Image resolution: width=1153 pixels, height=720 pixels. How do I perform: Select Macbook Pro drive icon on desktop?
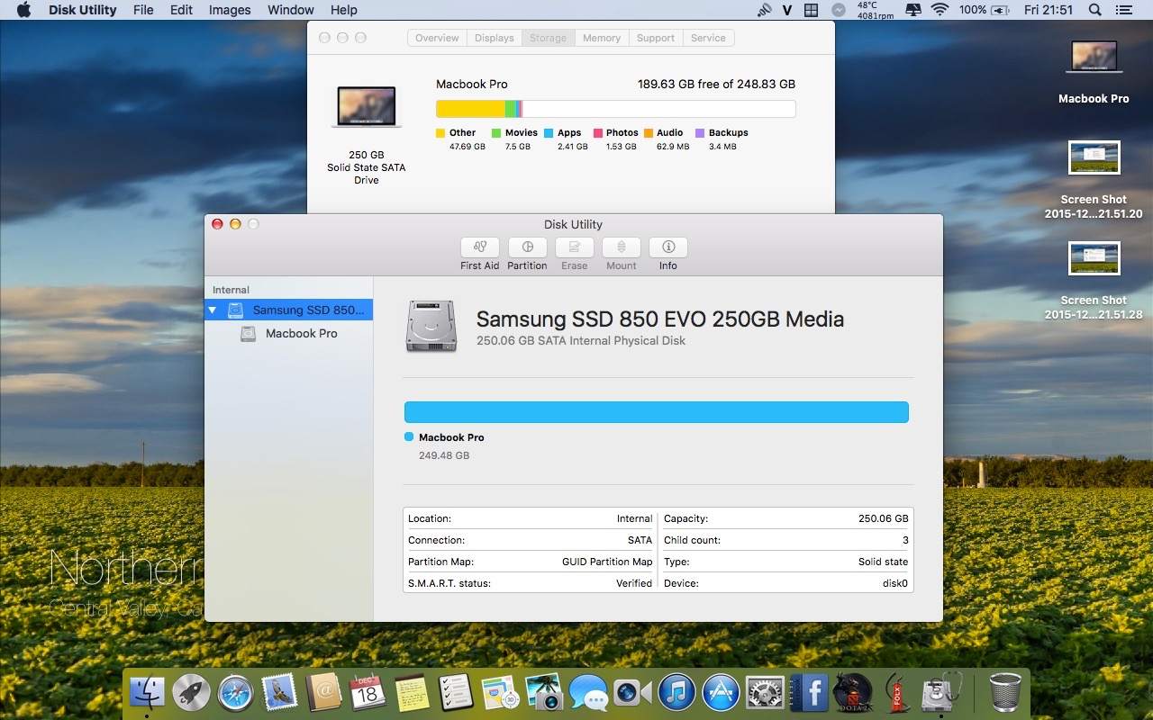(1094, 59)
